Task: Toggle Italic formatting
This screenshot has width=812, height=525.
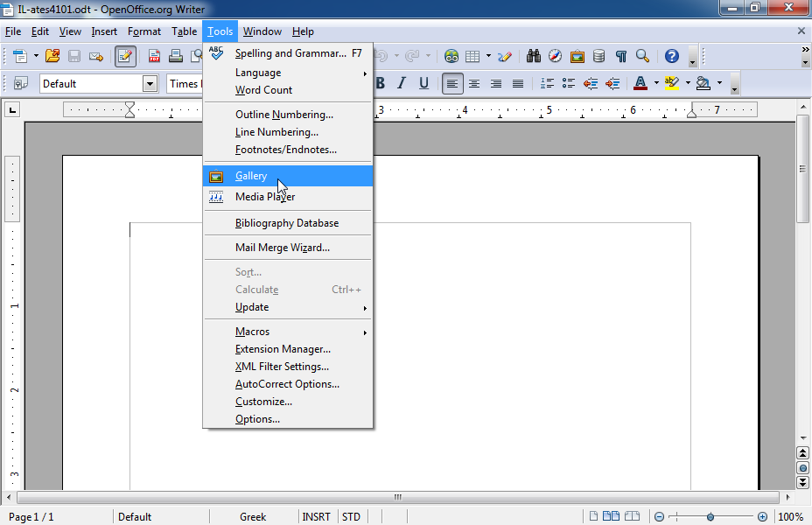Action: pos(402,83)
